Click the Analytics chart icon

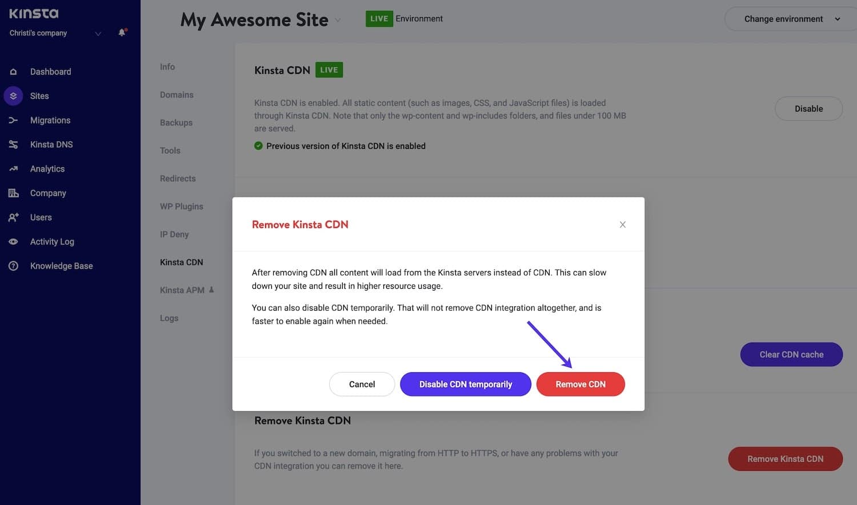(x=13, y=169)
